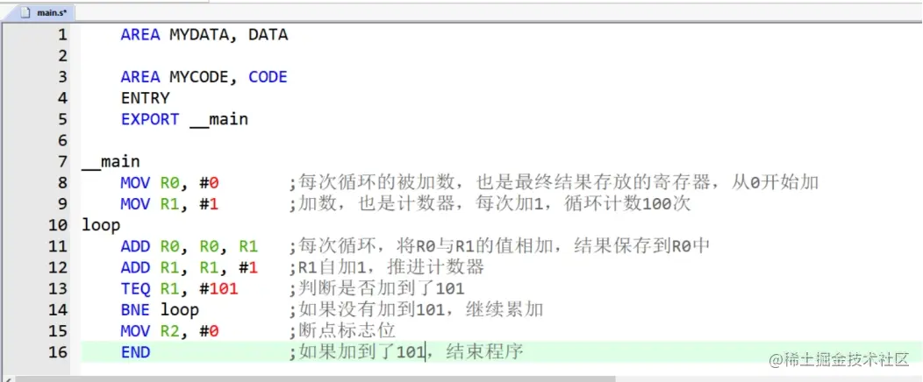The width and height of the screenshot is (923, 382).
Task: Click line number 13 in the gutter
Action: point(58,288)
